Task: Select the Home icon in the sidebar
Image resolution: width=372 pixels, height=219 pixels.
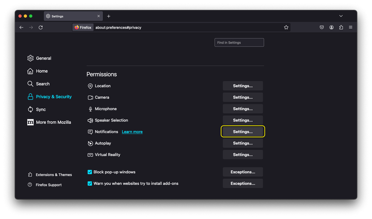Action: (30, 71)
